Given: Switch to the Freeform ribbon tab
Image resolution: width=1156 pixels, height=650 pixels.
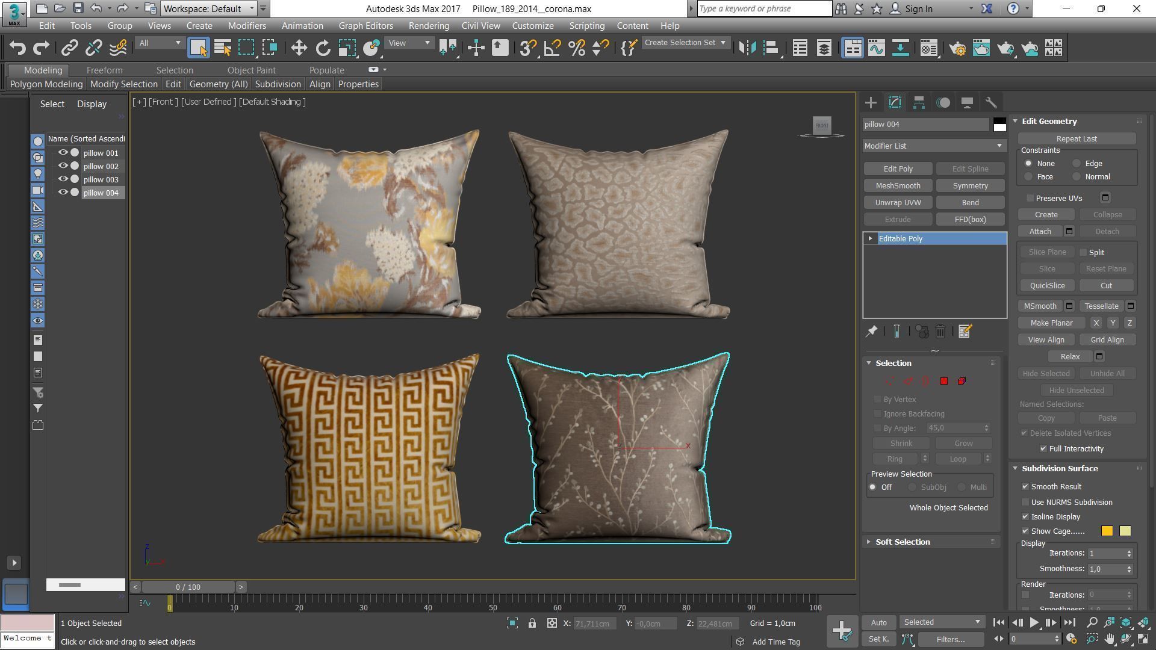Looking at the screenshot, I should coord(104,70).
